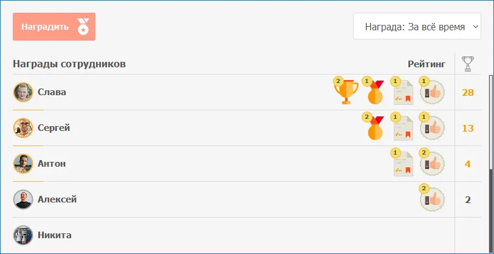Click Слава's medal award icon
Image resolution: width=494 pixels, height=254 pixels.
(x=376, y=93)
